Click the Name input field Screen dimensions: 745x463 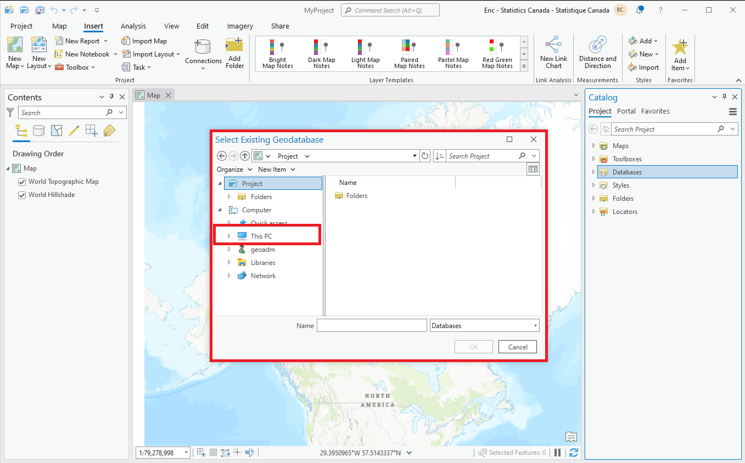[x=372, y=325]
